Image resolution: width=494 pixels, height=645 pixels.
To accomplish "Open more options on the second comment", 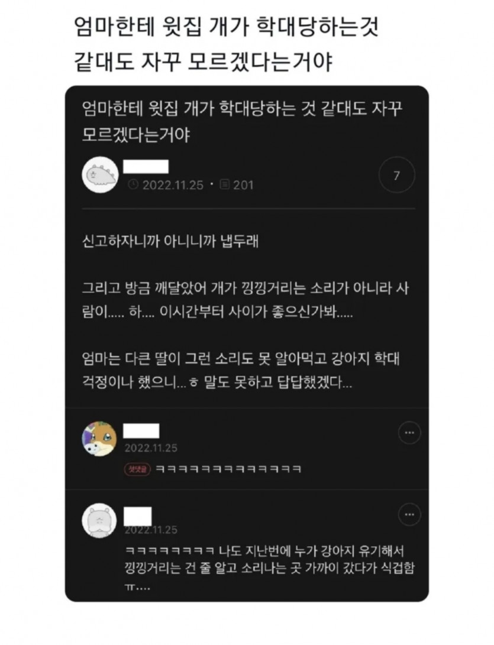I will pyautogui.click(x=409, y=514).
